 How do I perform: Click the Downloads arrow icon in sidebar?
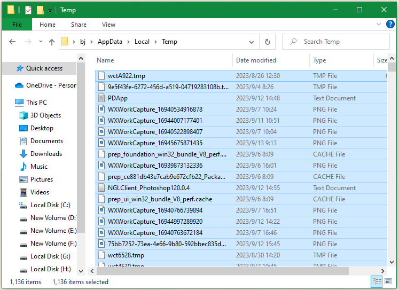tap(24, 154)
